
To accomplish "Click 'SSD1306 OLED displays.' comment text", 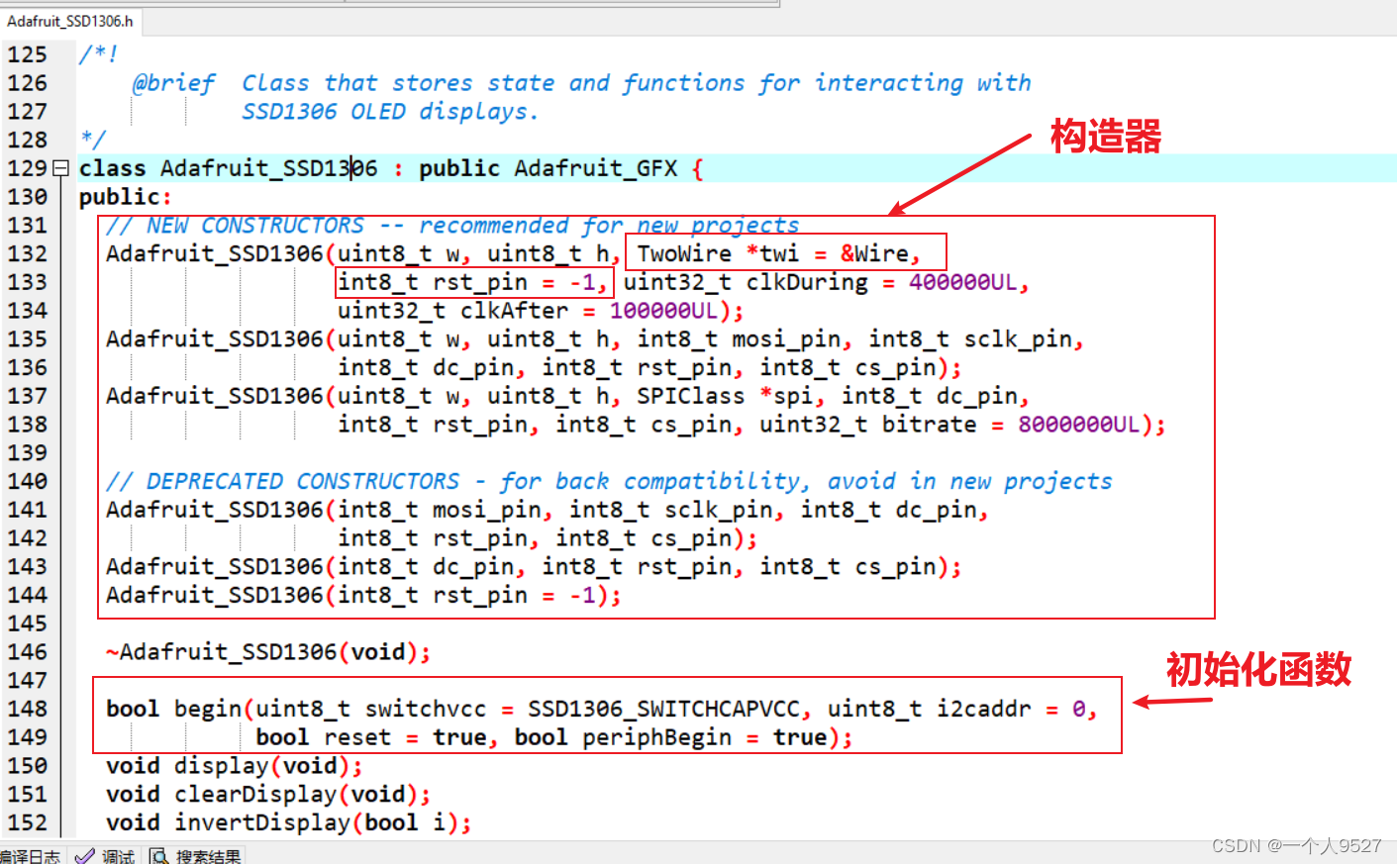I will click(390, 112).
